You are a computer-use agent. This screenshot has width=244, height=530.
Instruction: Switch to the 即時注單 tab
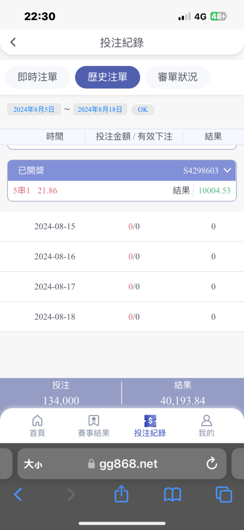pyautogui.click(x=37, y=77)
